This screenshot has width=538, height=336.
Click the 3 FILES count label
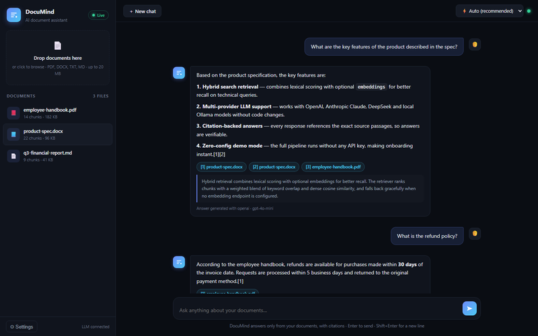100,96
